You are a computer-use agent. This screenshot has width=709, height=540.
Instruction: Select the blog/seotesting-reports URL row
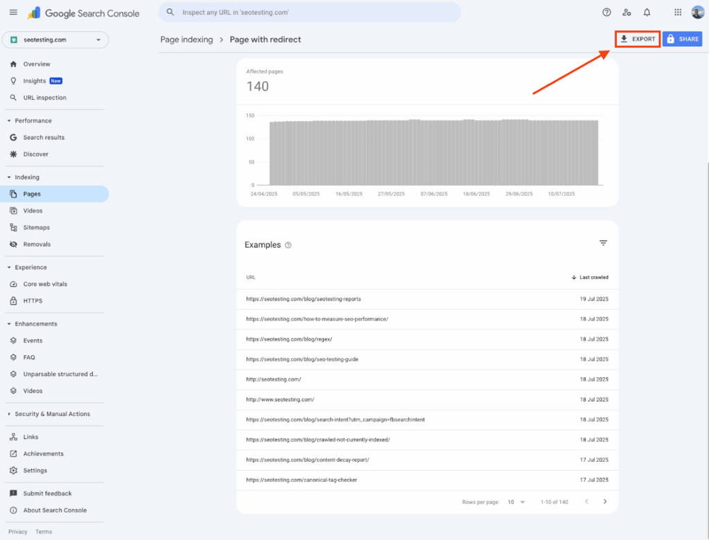click(427, 299)
